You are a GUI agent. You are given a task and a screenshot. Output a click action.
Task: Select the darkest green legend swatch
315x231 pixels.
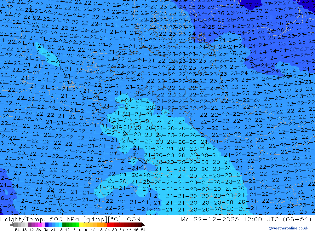tap(64, 225)
